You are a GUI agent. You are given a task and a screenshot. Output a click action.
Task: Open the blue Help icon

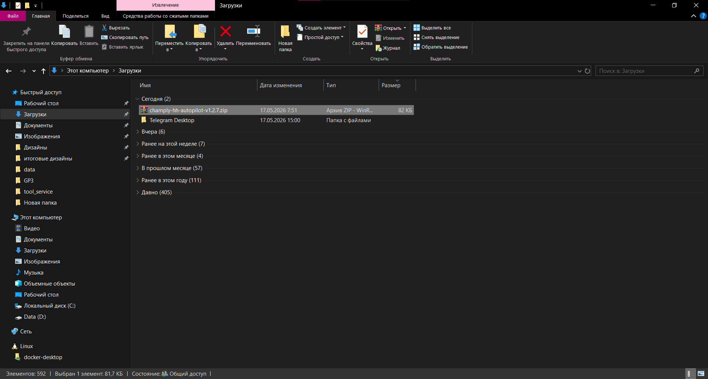pos(703,16)
